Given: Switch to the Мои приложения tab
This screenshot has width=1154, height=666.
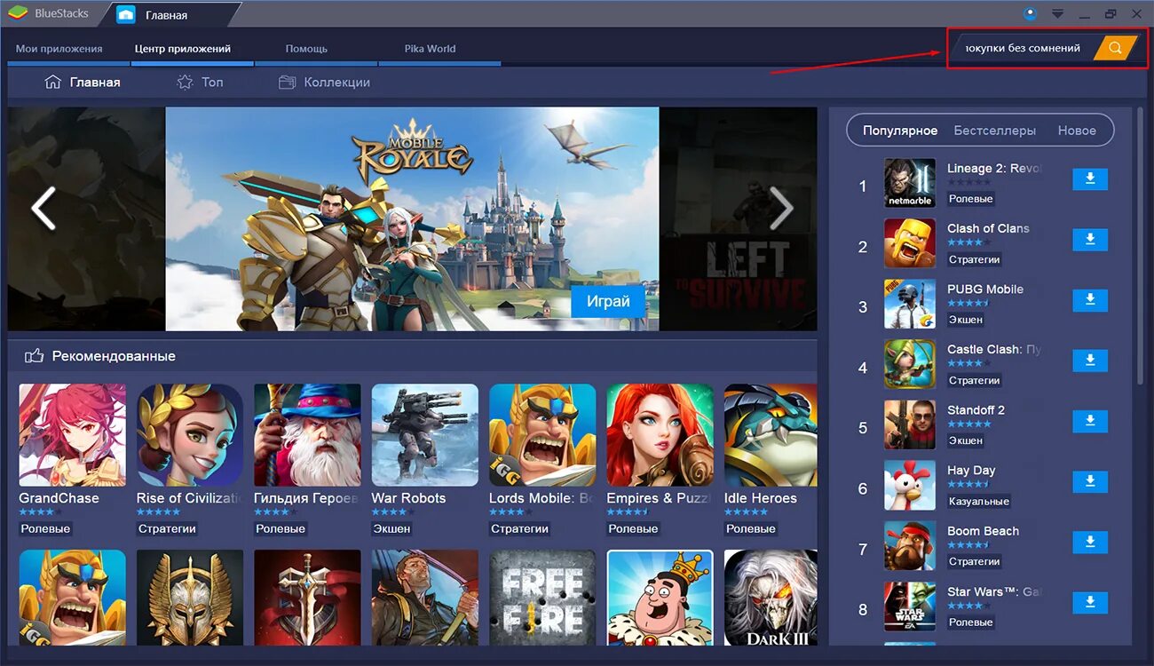Looking at the screenshot, I should (x=59, y=49).
